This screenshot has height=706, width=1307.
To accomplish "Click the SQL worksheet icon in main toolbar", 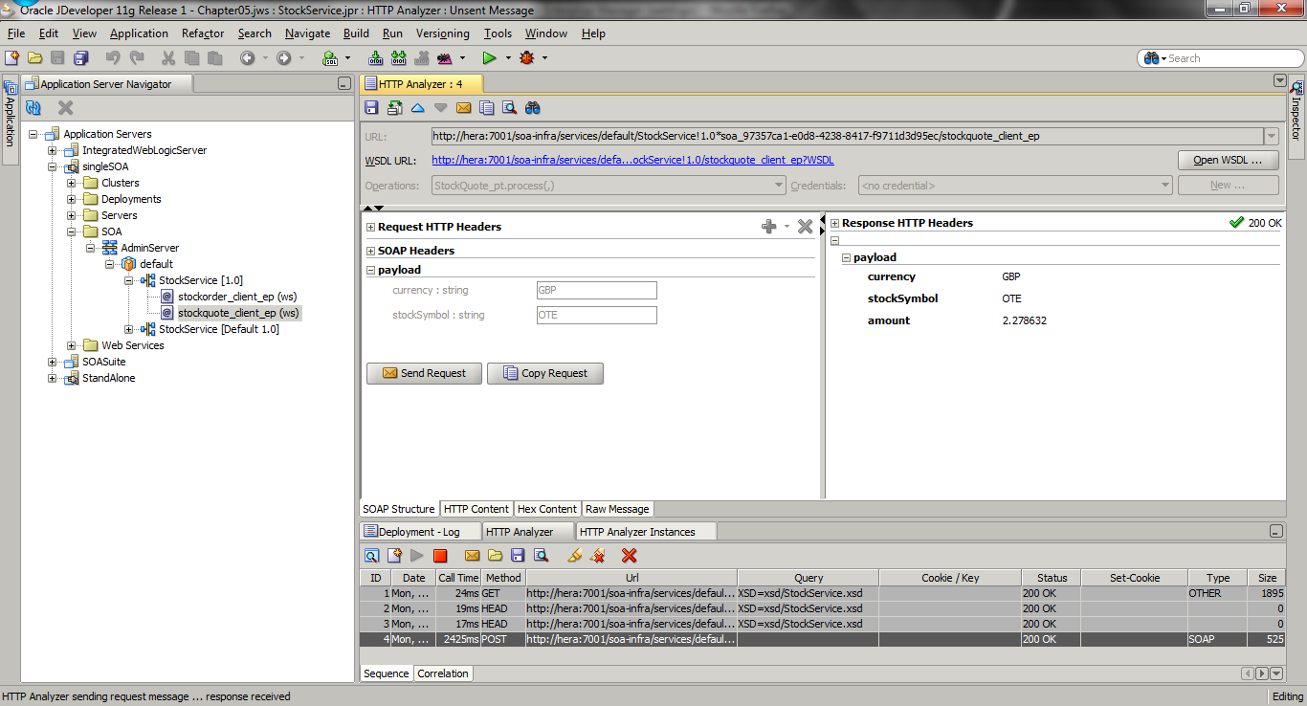I will [330, 58].
